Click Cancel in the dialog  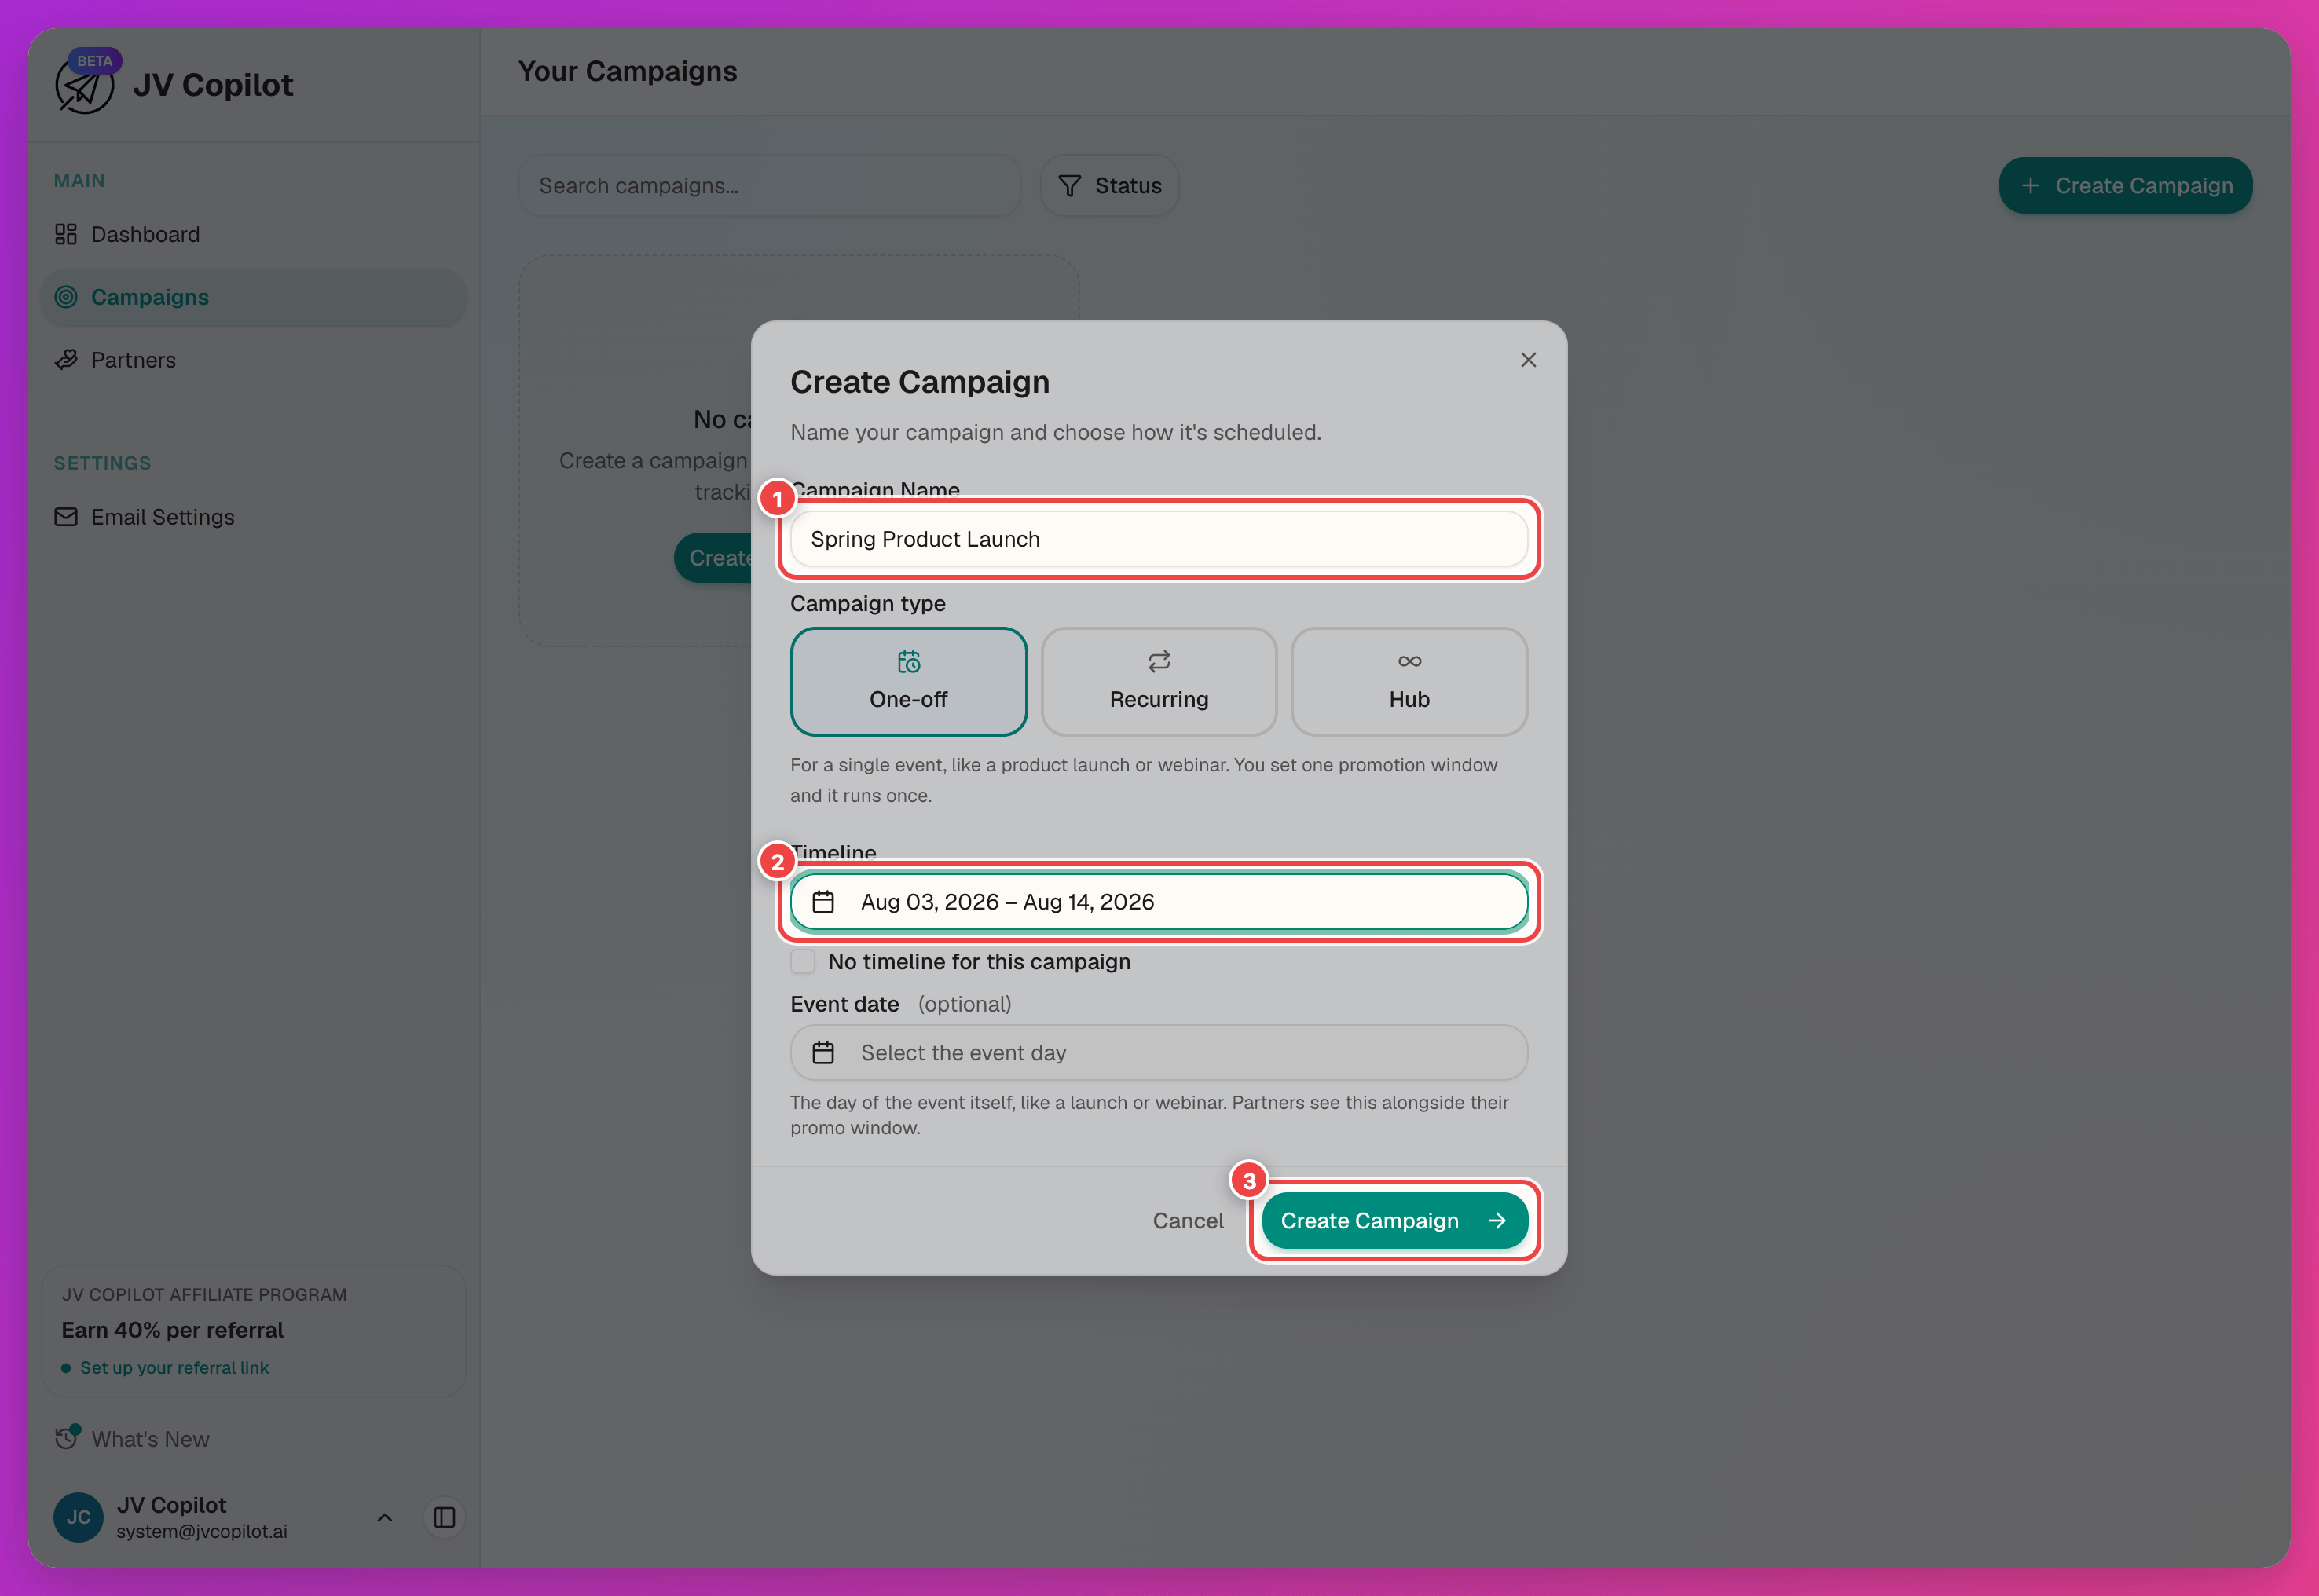(x=1188, y=1221)
